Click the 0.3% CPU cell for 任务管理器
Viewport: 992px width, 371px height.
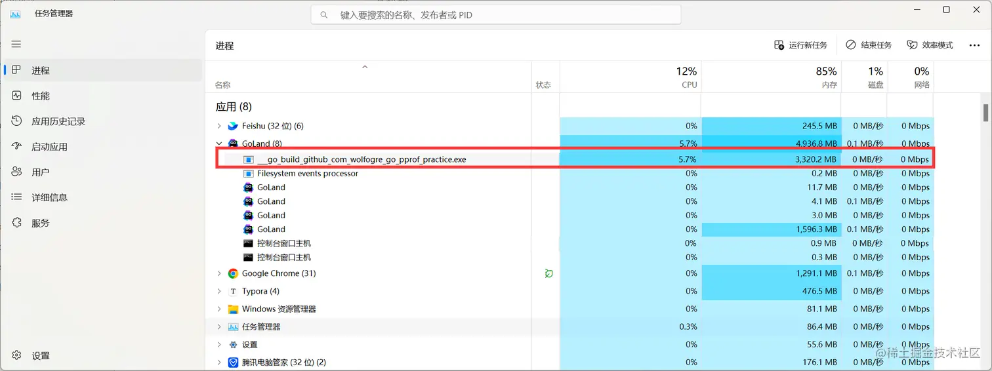(x=630, y=326)
